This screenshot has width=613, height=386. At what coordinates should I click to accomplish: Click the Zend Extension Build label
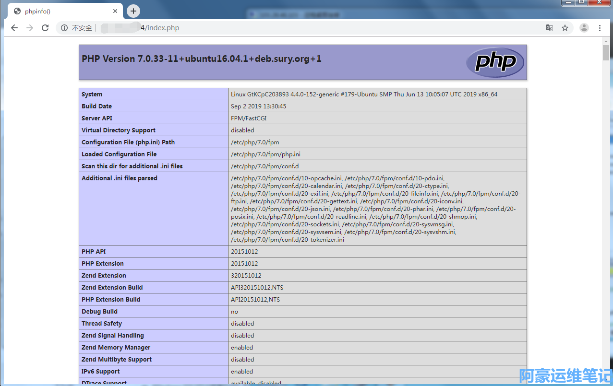112,288
